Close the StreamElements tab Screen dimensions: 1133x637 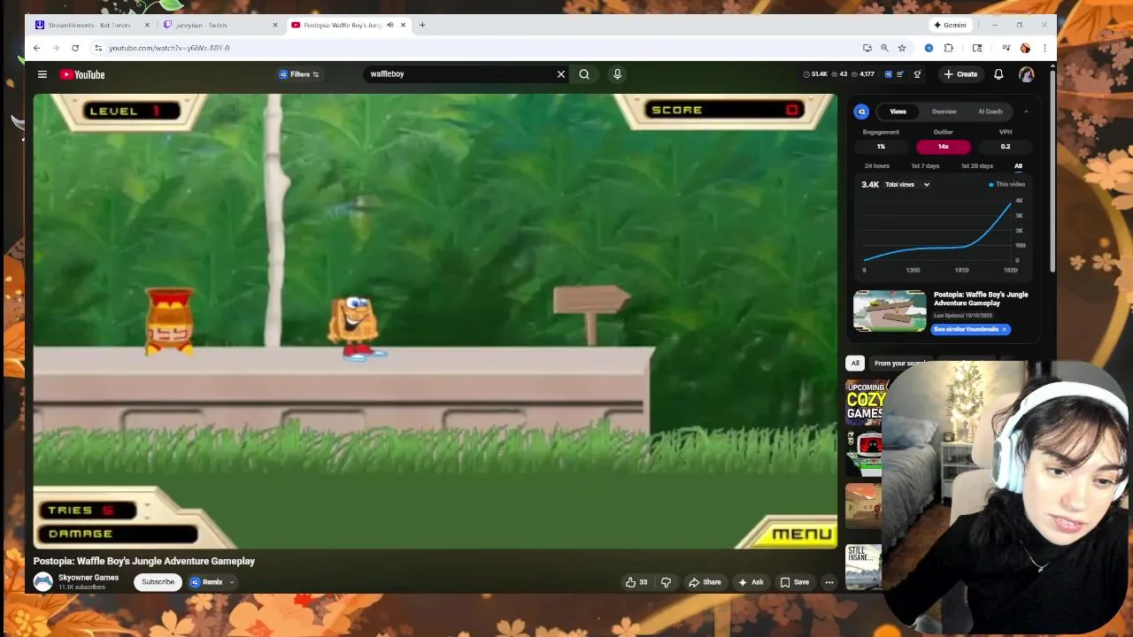[x=147, y=25]
